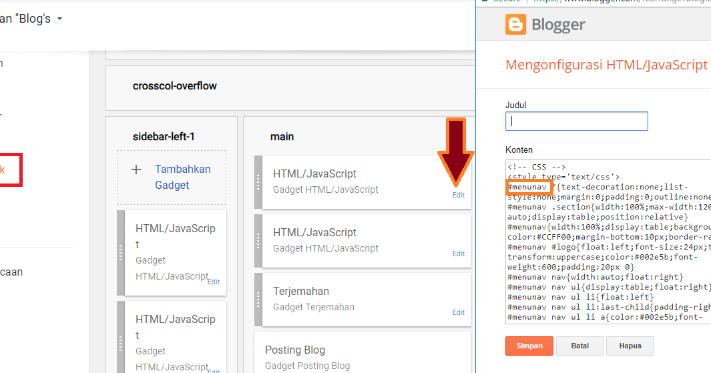Image resolution: width=711 pixels, height=373 pixels.
Task: Grab the drag handle of first sidebar HTML/JavaScript gadget
Action: tap(121, 253)
